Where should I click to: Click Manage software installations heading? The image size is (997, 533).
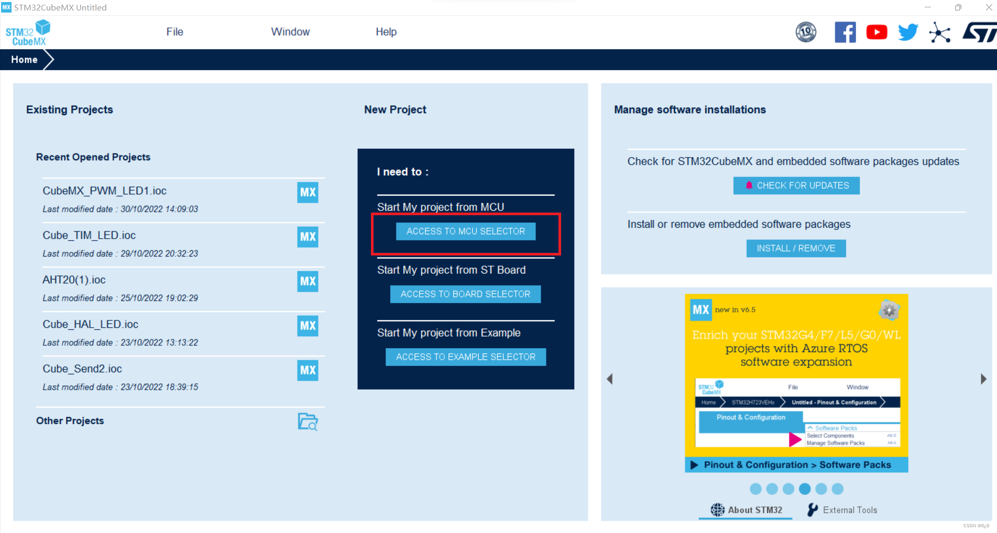point(690,109)
